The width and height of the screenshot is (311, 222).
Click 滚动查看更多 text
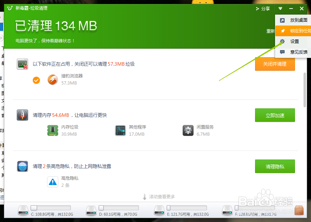coord(162,197)
